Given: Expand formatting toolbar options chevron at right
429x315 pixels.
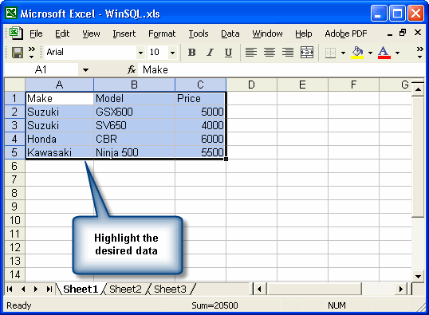Looking at the screenshot, I should pos(419,52).
